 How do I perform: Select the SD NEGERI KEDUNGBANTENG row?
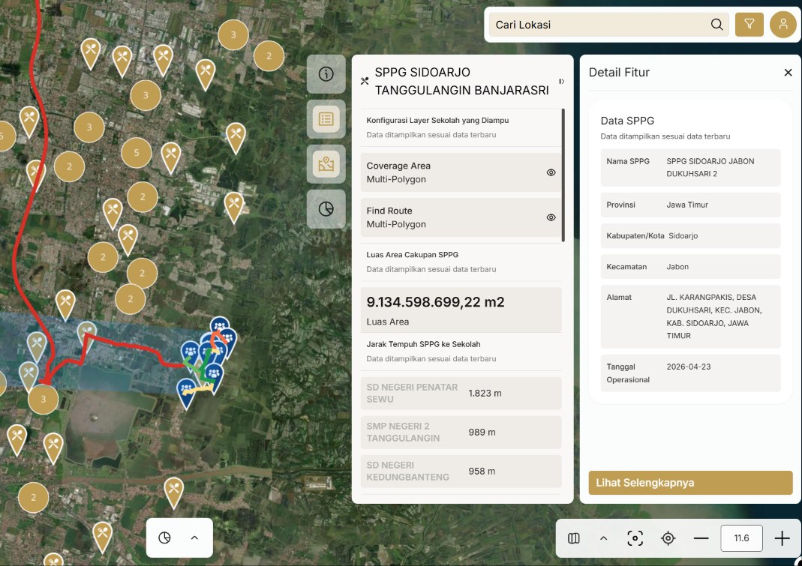(461, 471)
